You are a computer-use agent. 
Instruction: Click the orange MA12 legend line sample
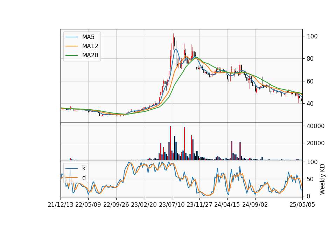71,46
